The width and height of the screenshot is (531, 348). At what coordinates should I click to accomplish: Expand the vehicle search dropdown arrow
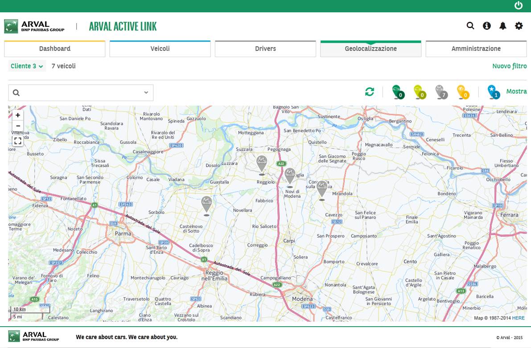click(x=146, y=92)
